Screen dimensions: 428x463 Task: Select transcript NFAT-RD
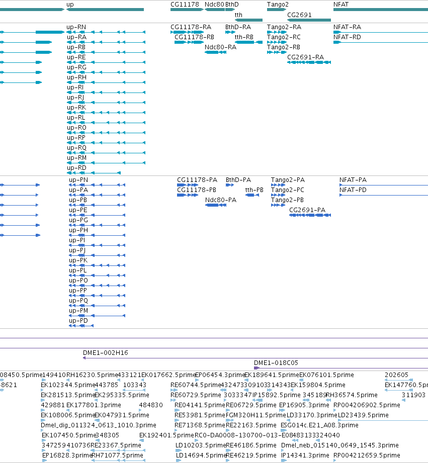pos(381,42)
